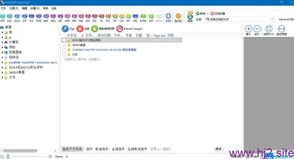The height and width of the screenshot is (159, 294).
Task: Open the 收藏(F) menu
Action: [x=35, y=8]
